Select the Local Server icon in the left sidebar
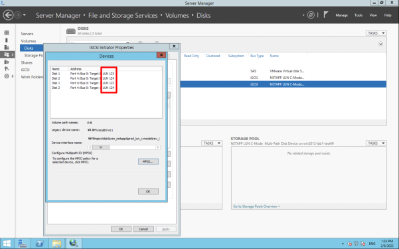 coord(7,40)
